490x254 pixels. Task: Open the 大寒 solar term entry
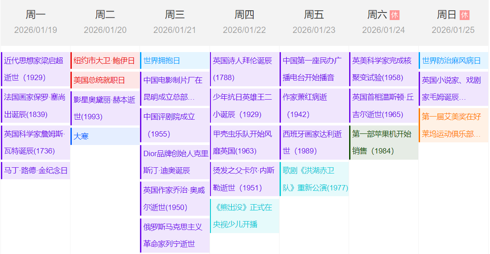pos(105,136)
